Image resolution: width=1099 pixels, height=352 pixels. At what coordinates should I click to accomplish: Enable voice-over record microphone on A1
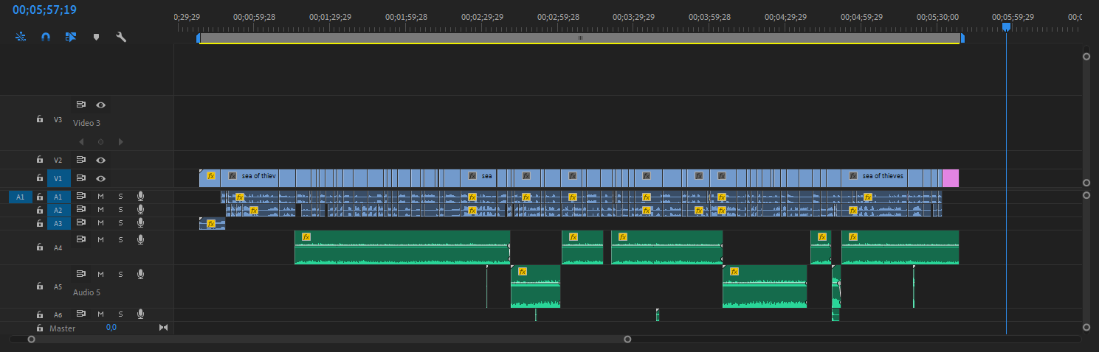[x=140, y=196]
